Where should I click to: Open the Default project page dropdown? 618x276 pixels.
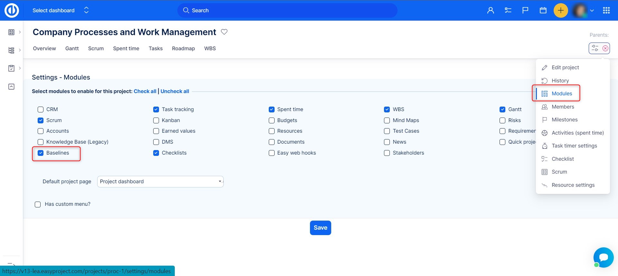(160, 182)
